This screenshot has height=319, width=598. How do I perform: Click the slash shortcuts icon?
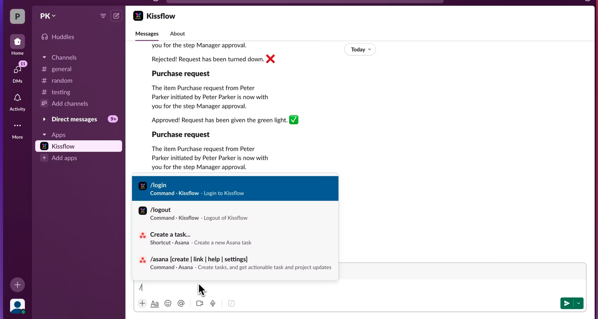tap(231, 304)
